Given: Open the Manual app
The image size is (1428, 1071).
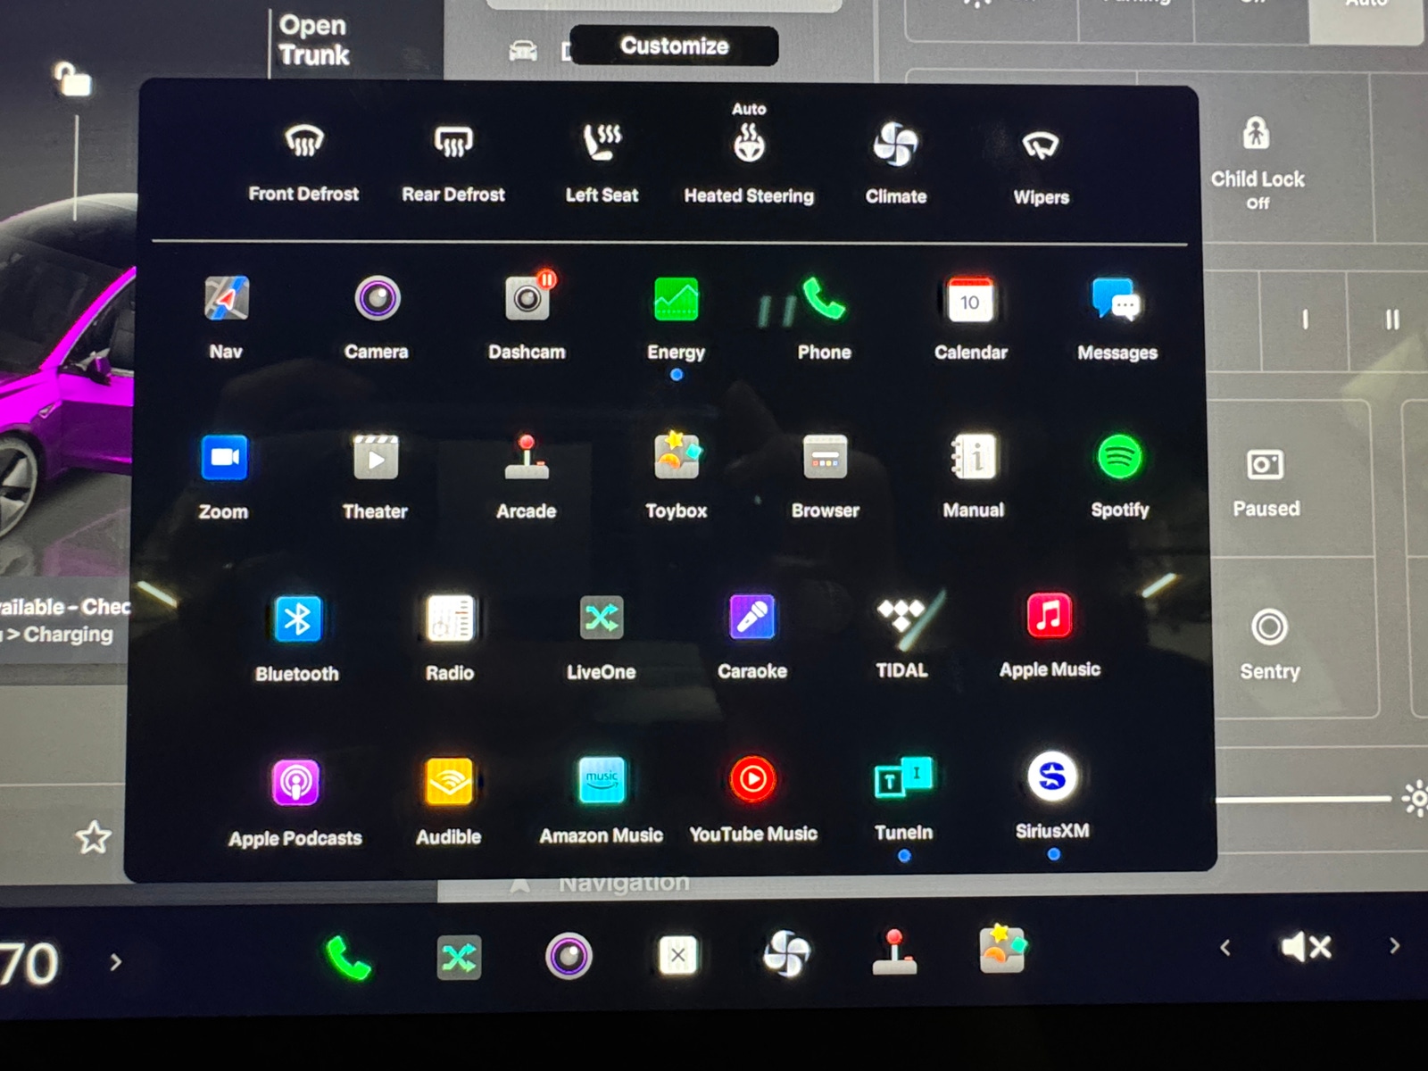Looking at the screenshot, I should pyautogui.click(x=974, y=457).
